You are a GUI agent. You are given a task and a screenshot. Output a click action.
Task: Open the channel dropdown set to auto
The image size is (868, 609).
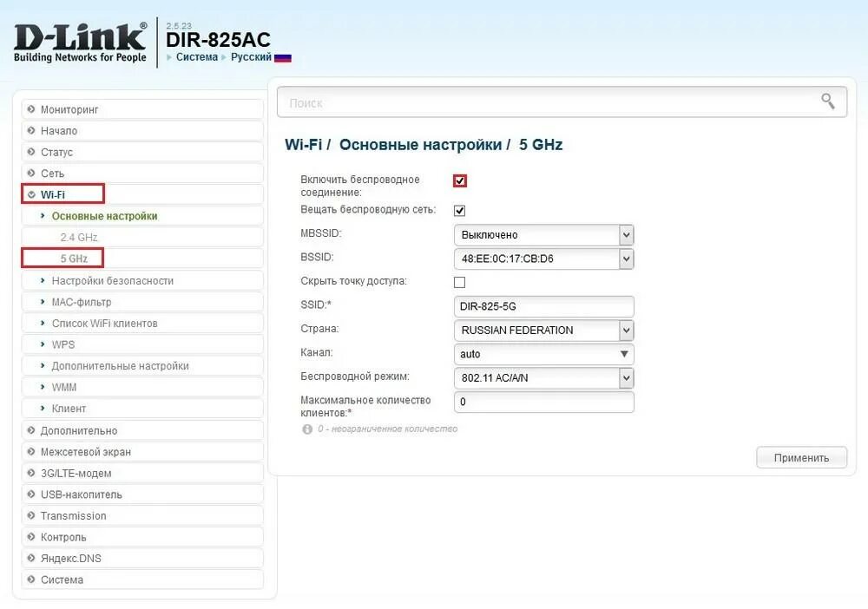[x=543, y=354]
